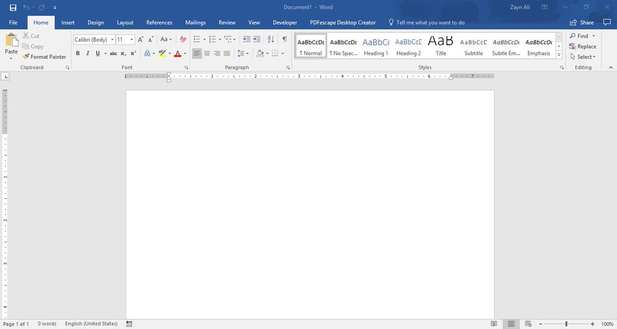Go to PDFescape Desktop Creator tab
The image size is (617, 329).
tap(343, 22)
